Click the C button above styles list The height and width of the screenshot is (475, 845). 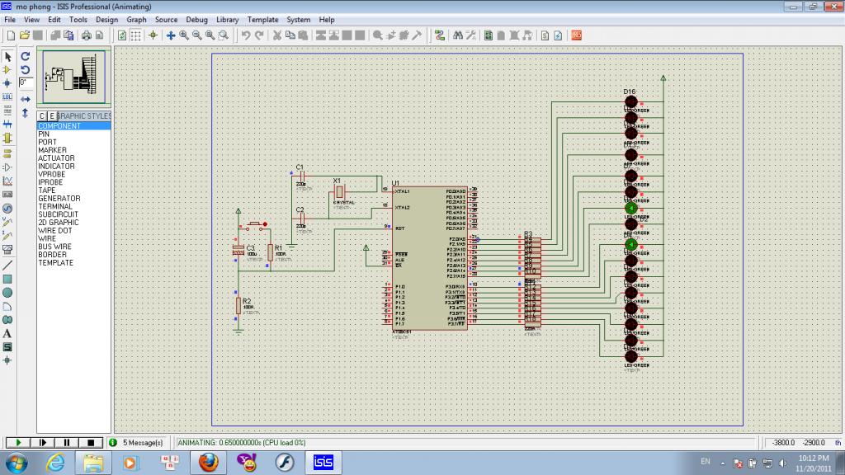tap(42, 116)
